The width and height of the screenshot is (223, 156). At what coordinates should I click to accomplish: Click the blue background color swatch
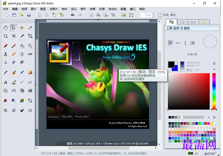pyautogui.click(x=176, y=69)
